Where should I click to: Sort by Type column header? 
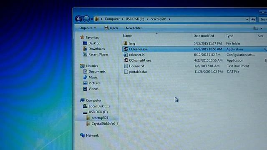pyautogui.click(x=229, y=36)
